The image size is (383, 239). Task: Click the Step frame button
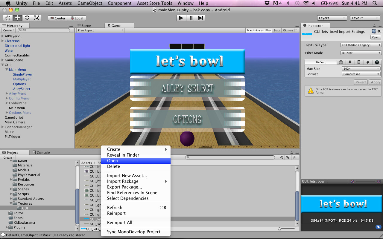tap(200, 18)
